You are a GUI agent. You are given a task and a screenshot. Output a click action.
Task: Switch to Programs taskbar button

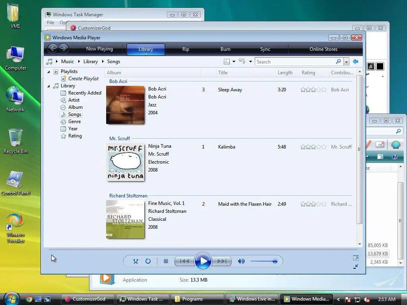coord(197,299)
